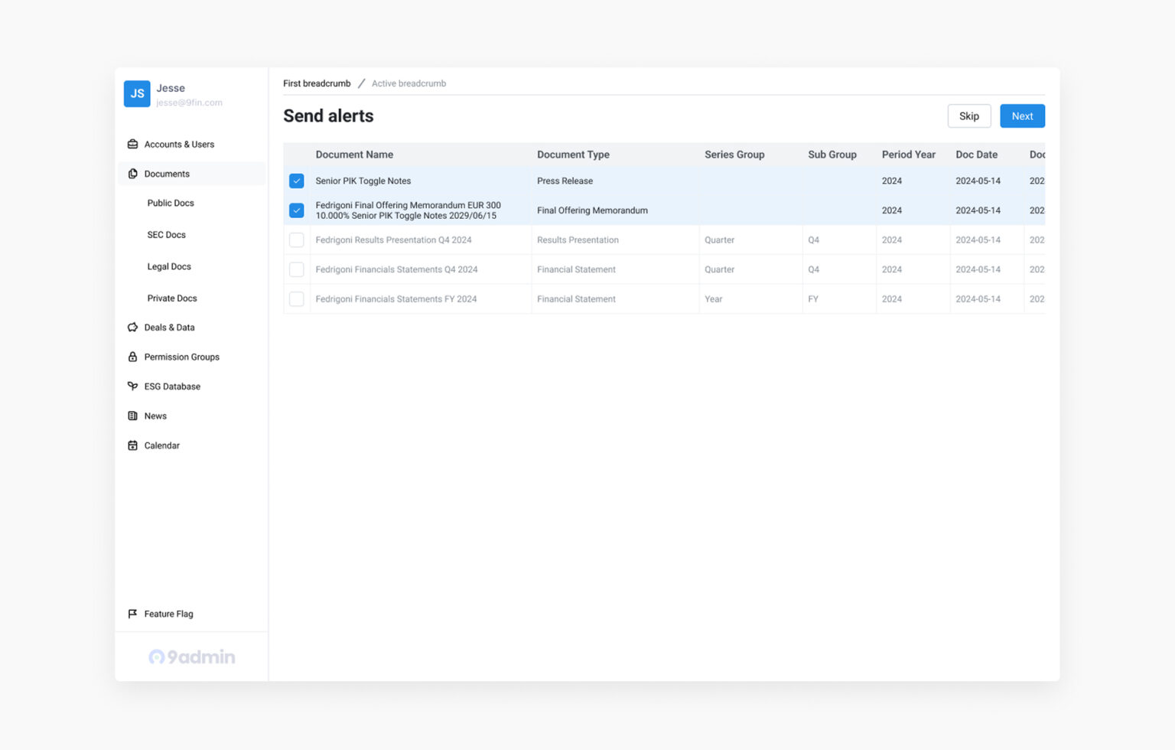
Task: Go to First breadcrumb link
Action: 317,83
